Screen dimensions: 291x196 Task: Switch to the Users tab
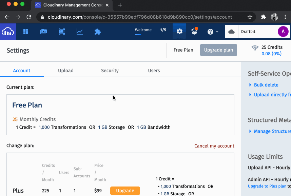[154, 71]
